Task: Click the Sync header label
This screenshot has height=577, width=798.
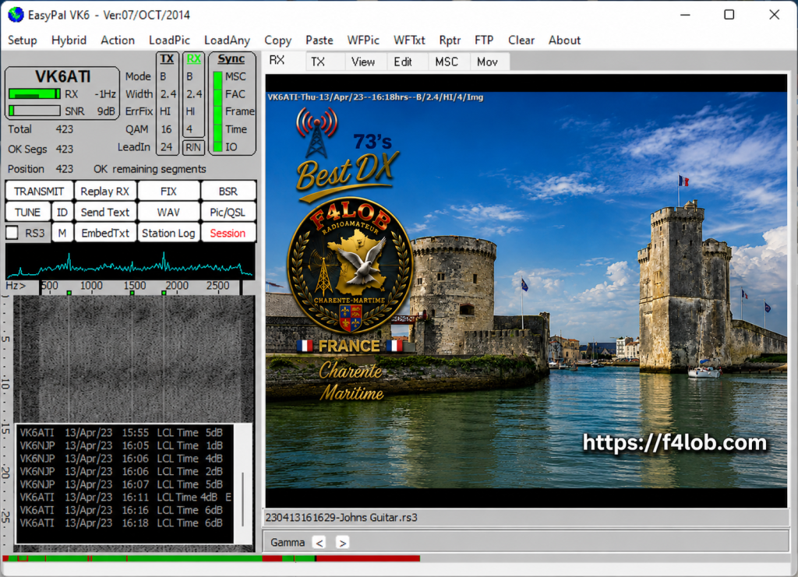Action: [x=231, y=58]
